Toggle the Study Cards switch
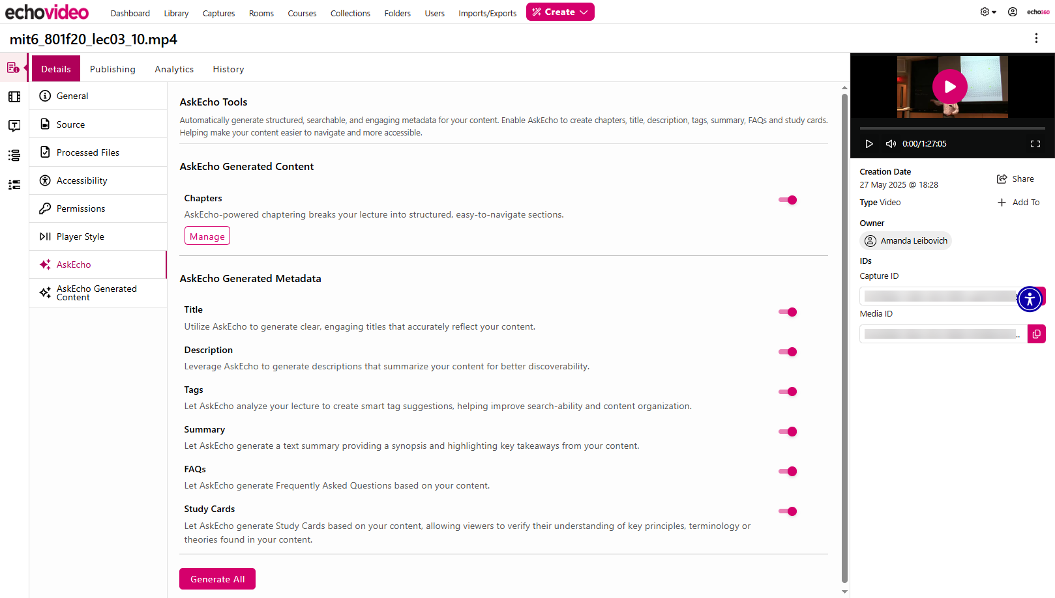The height and width of the screenshot is (598, 1055). click(788, 511)
